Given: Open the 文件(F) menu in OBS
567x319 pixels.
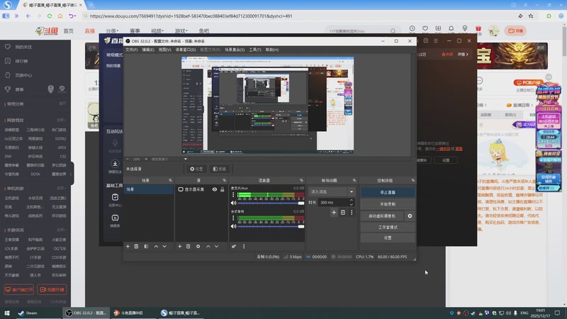Looking at the screenshot, I should click(131, 50).
